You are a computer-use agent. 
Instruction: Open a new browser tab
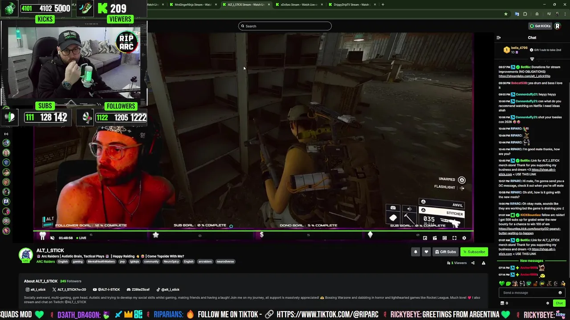383,4
